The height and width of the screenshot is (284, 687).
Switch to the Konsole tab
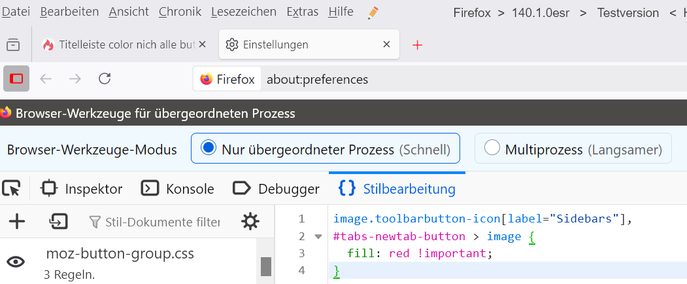(x=178, y=189)
